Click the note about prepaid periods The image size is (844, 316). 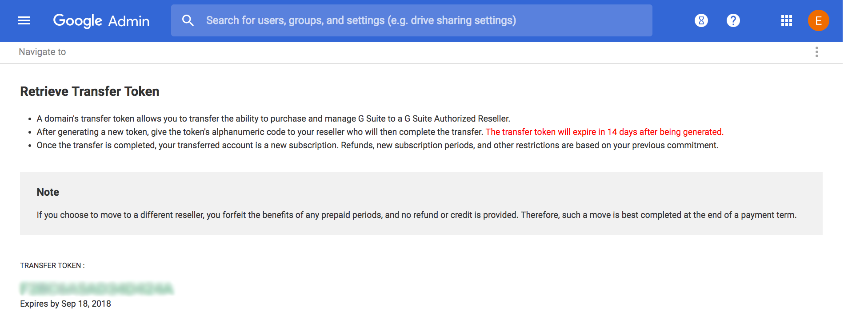(416, 215)
